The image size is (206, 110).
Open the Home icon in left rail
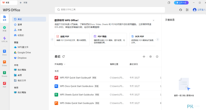click(4, 18)
